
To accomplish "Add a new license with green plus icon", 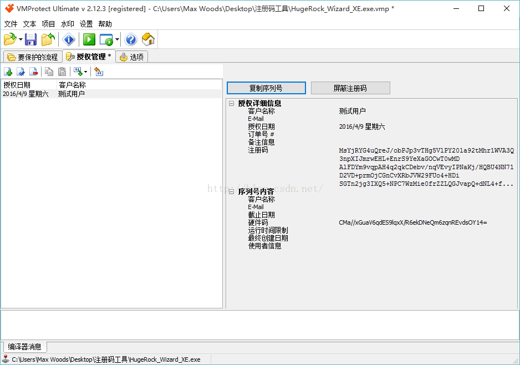I will (8, 72).
